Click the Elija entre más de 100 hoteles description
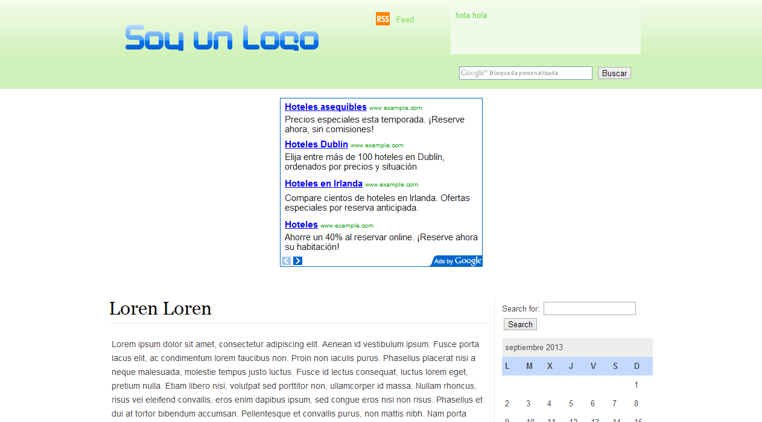Screen dimensions: 762x422 [x=364, y=162]
